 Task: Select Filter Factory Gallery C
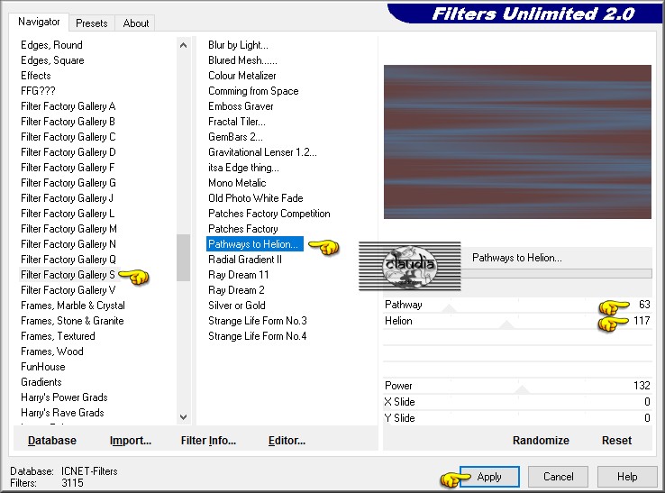(68, 137)
